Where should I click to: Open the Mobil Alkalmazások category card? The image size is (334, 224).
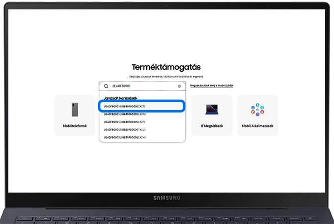257,115
